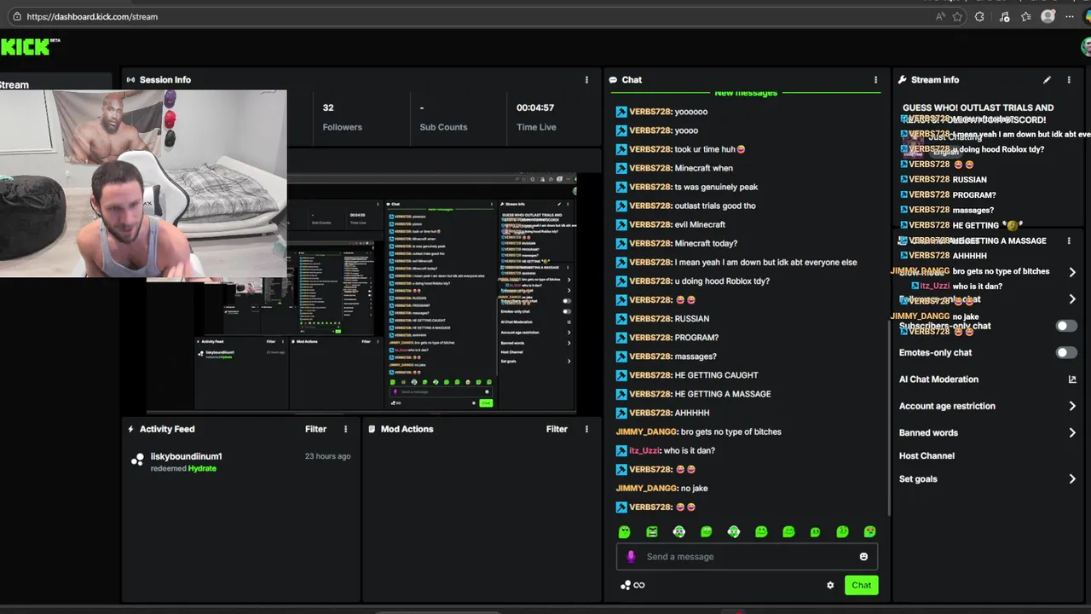This screenshot has width=1091, height=614.
Task: Click message 'Minecraft when'
Action: coord(703,168)
